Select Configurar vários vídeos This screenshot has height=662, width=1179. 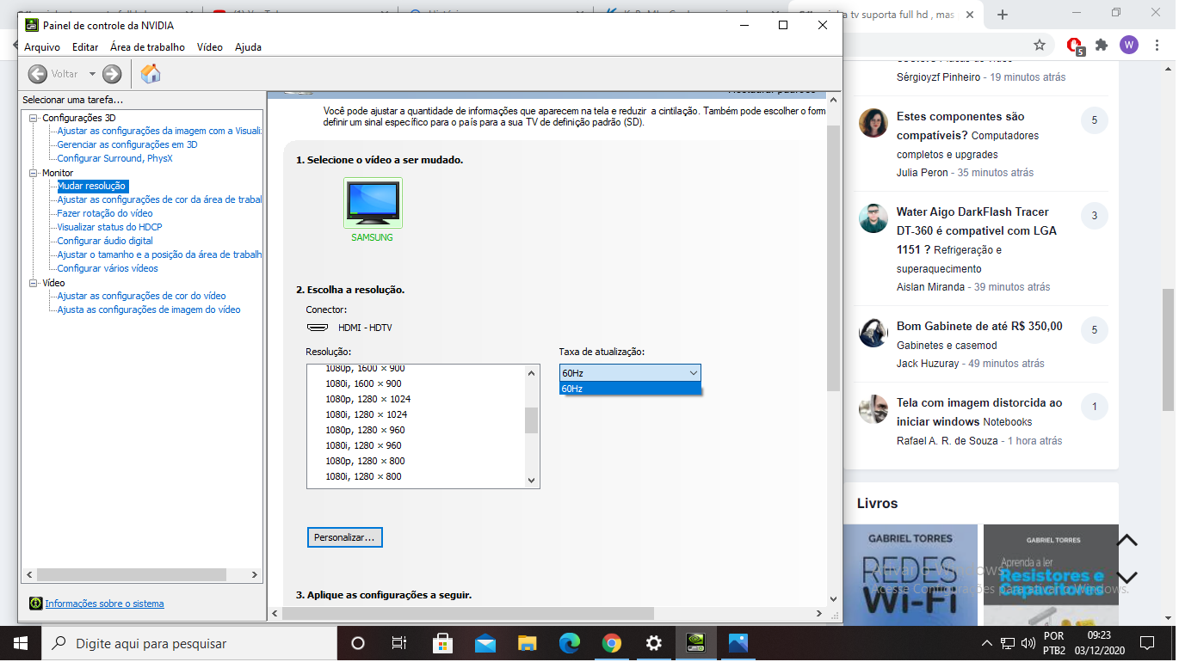[x=108, y=268]
